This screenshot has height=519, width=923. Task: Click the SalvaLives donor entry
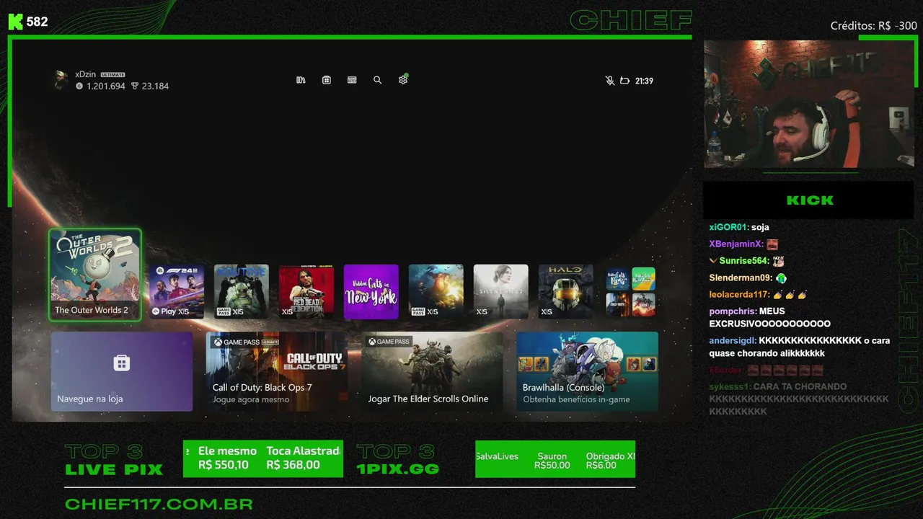(x=497, y=456)
